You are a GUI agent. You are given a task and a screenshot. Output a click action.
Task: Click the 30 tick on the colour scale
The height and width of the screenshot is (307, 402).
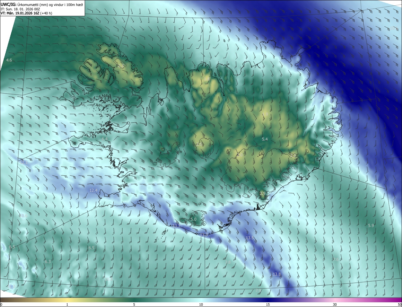pyautogui.click(x=335, y=304)
